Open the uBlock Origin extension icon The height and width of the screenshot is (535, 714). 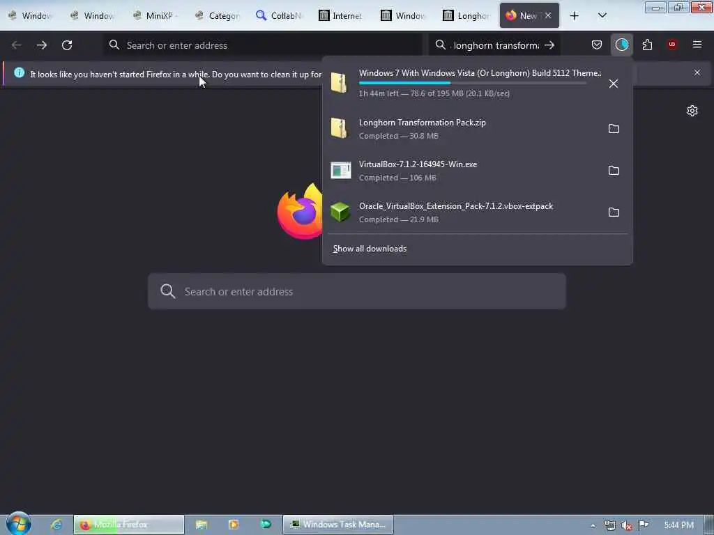(671, 45)
